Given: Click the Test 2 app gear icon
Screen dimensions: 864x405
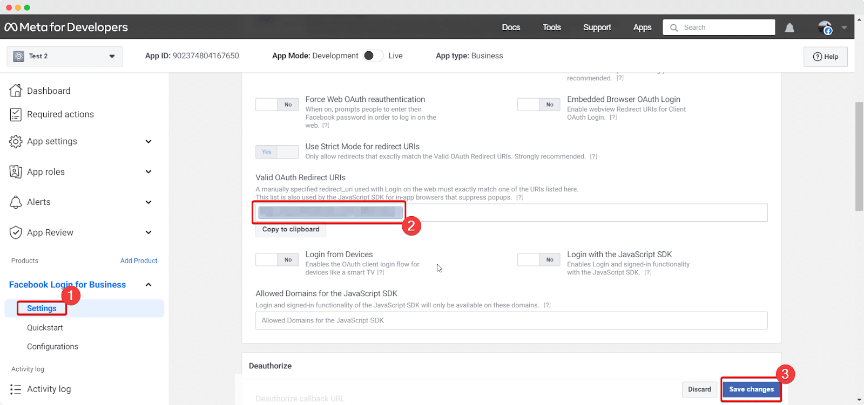Looking at the screenshot, I should pos(19,56).
